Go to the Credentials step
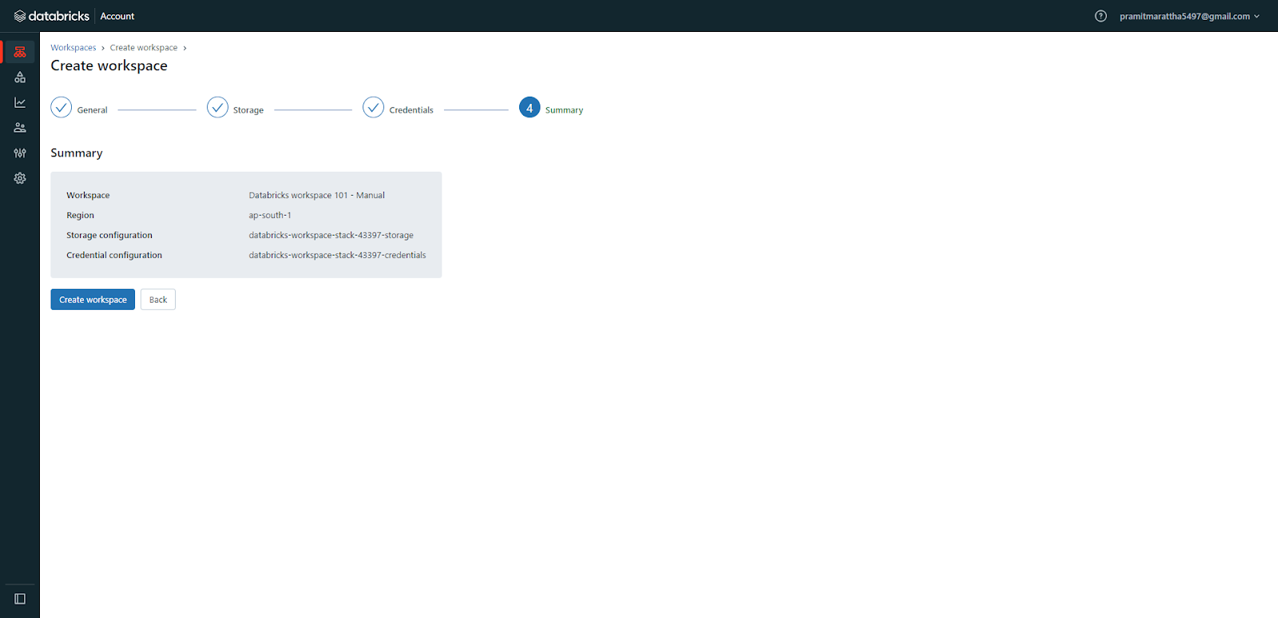Image resolution: width=1278 pixels, height=618 pixels. pos(398,108)
